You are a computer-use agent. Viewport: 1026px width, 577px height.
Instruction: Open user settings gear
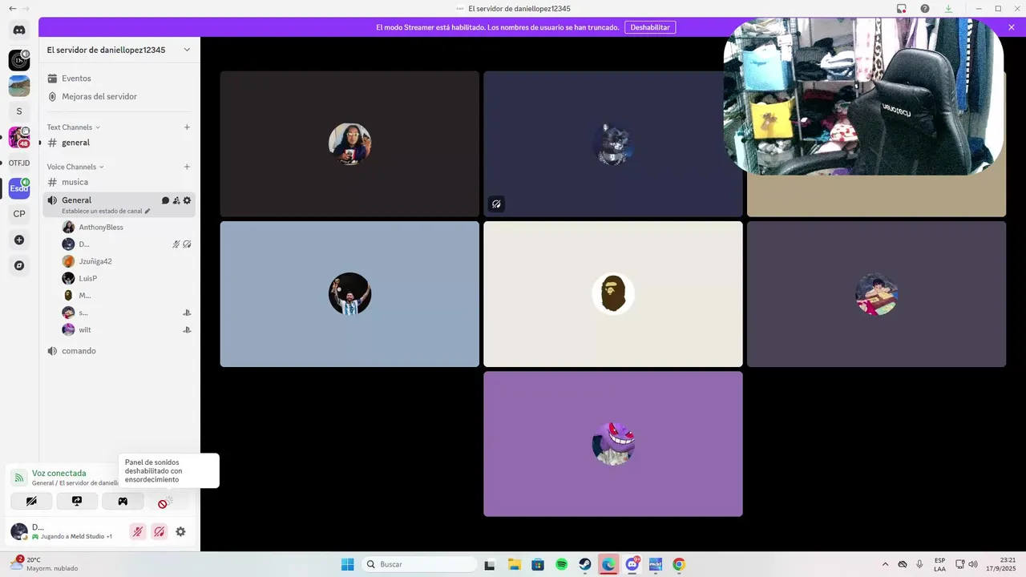[180, 531]
